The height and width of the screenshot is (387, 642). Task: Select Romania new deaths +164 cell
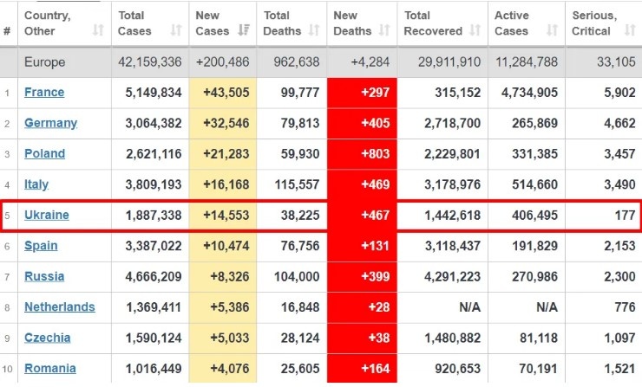362,369
